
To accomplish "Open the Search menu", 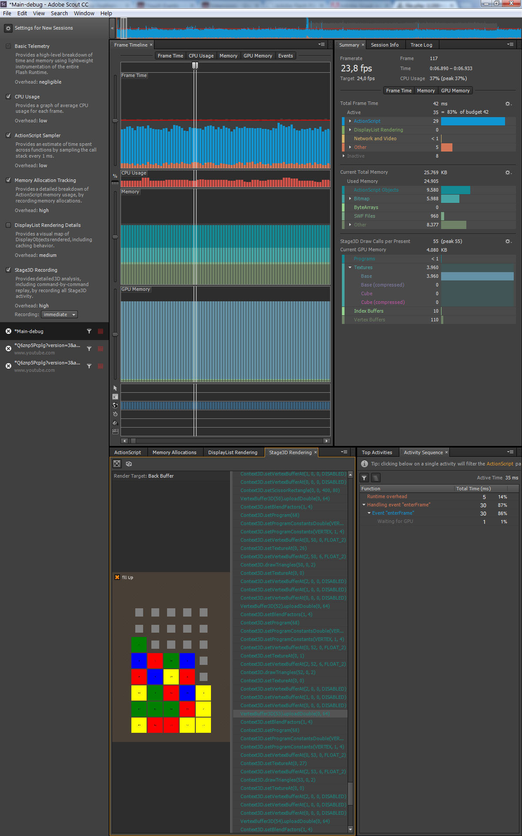I will point(59,13).
